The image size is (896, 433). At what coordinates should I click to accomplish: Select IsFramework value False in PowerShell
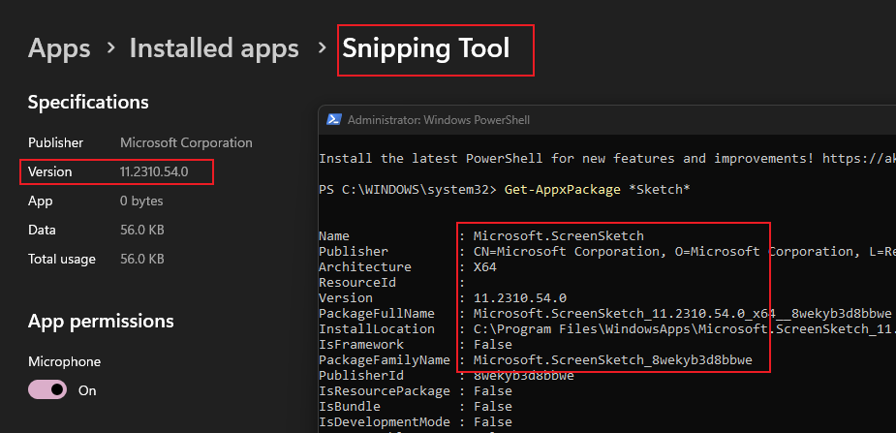tap(493, 345)
